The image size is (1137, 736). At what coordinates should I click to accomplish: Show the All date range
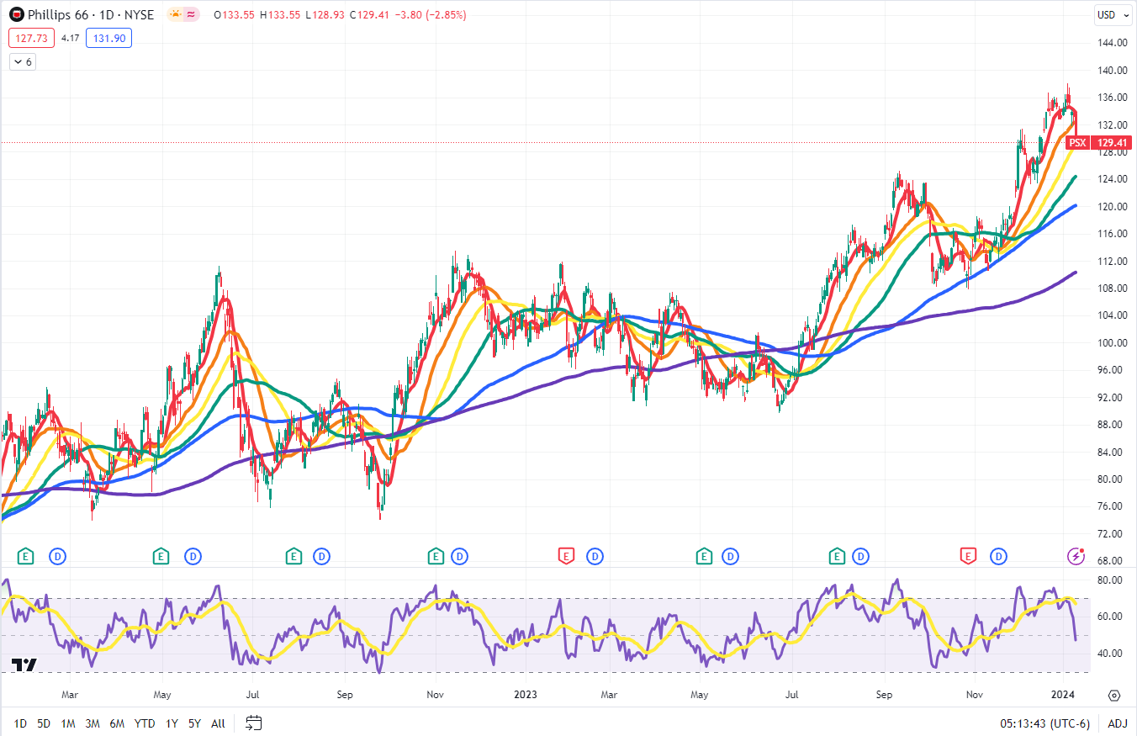pos(218,723)
